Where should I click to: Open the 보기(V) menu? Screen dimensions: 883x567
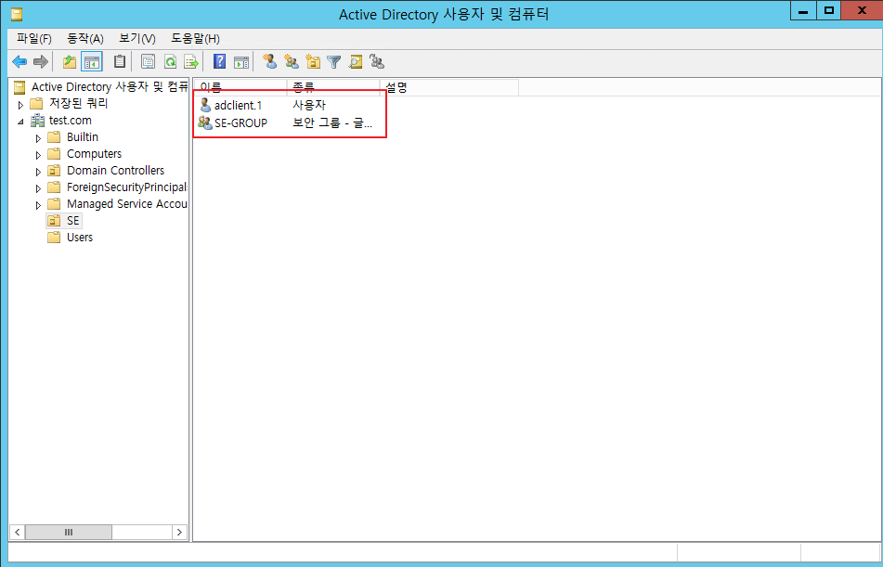[x=137, y=39]
